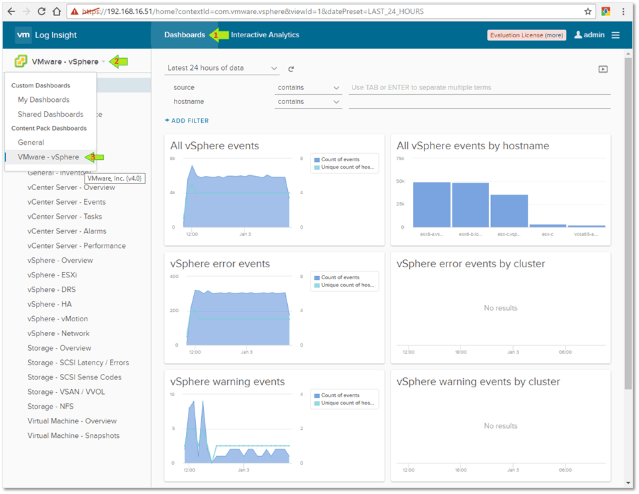Viewport: 639px width, 494px height.
Task: Click ADD FILTER link
Action: click(x=187, y=121)
